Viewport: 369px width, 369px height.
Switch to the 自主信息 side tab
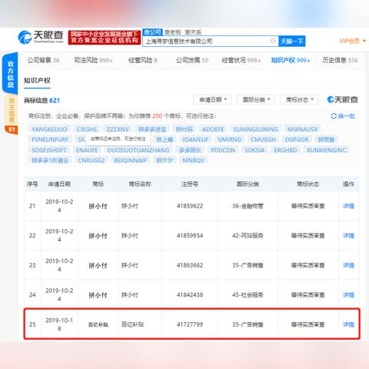(12, 111)
